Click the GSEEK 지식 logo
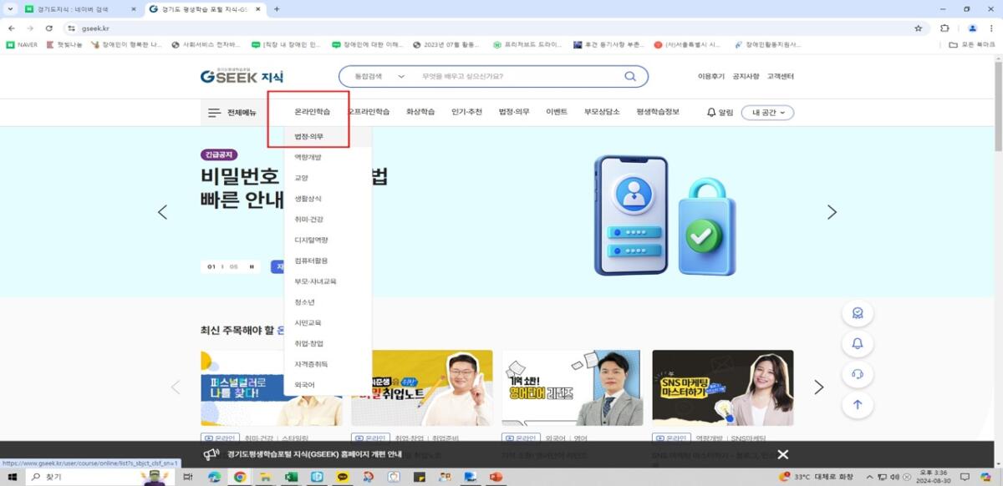The width and height of the screenshot is (1003, 486). 242,77
